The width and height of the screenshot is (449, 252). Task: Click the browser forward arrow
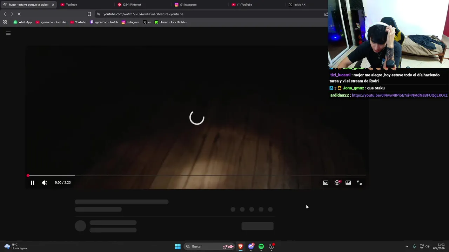pos(12,14)
